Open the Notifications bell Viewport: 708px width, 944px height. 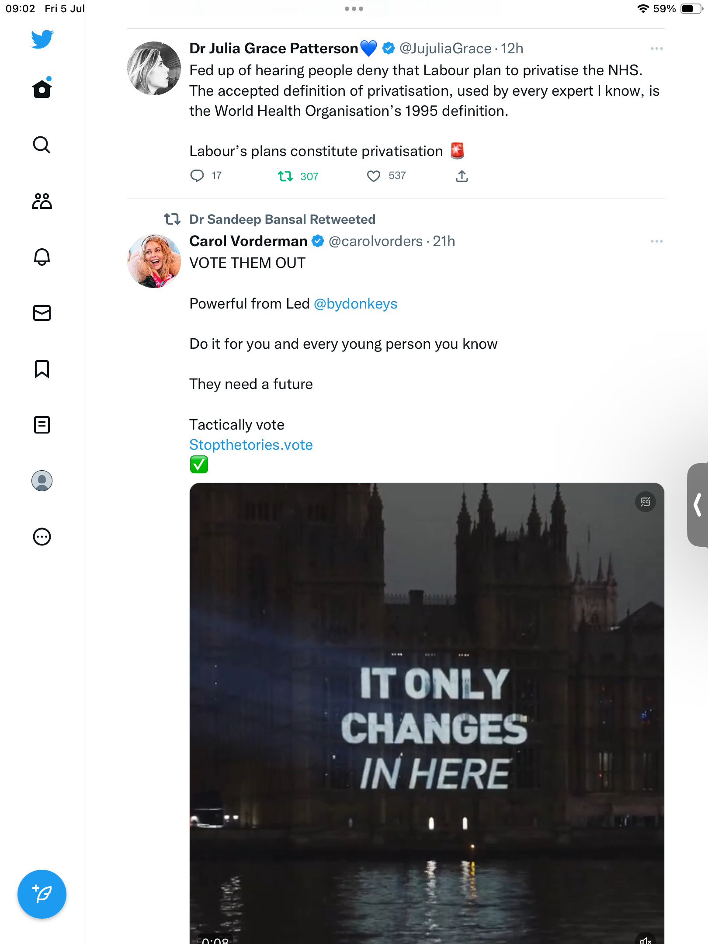(x=42, y=257)
